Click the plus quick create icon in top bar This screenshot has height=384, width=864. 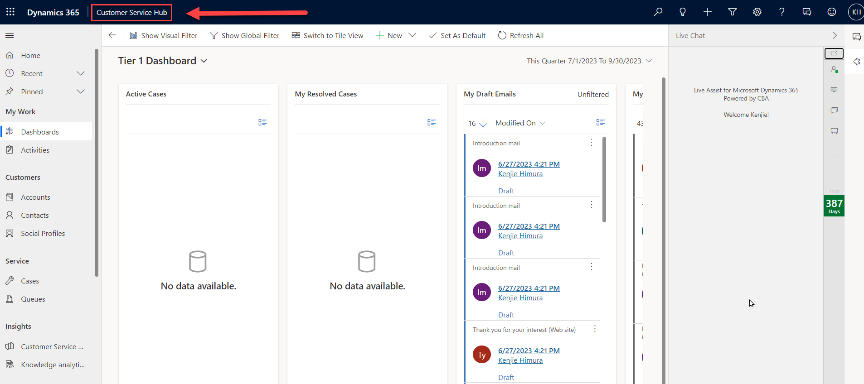pyautogui.click(x=708, y=12)
